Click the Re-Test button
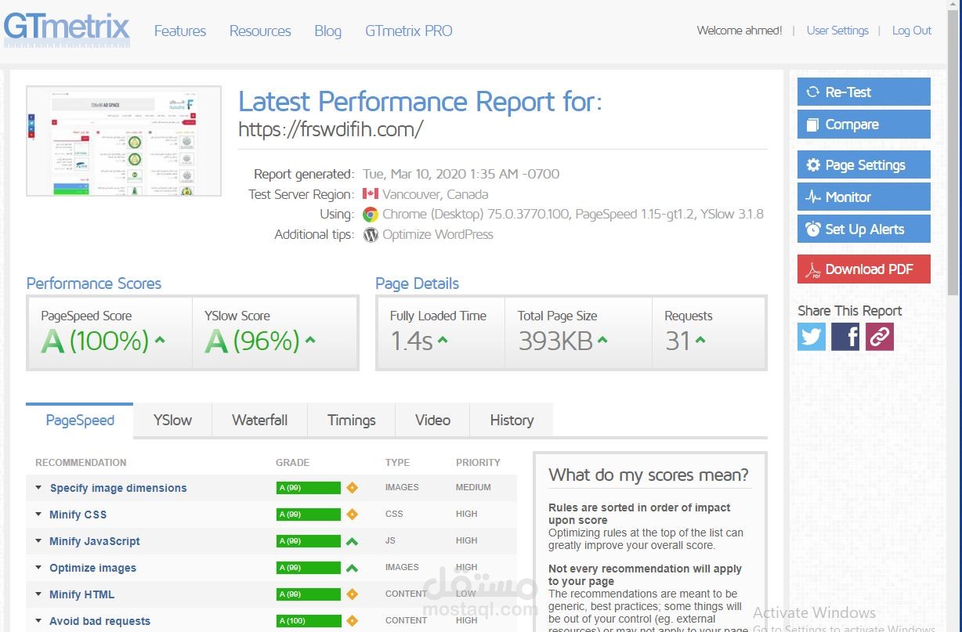 pyautogui.click(x=864, y=92)
